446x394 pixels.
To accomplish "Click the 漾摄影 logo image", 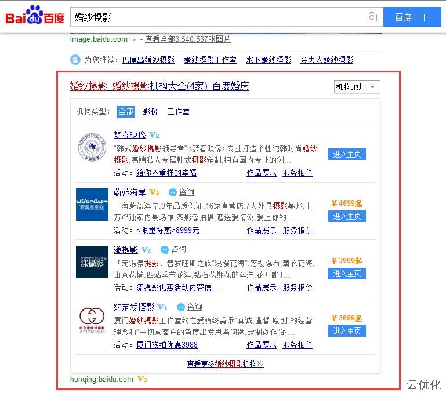I will [x=92, y=262].
